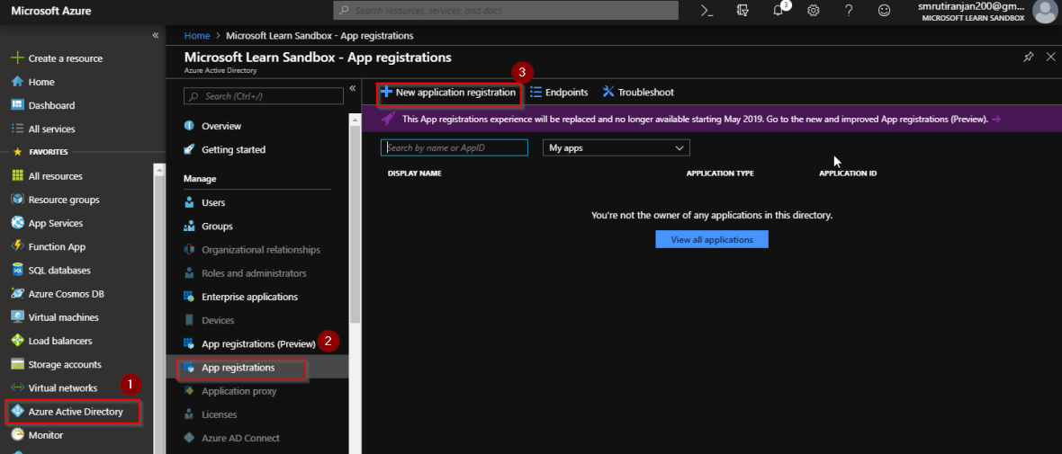Focus the global search resources bar

point(506,10)
